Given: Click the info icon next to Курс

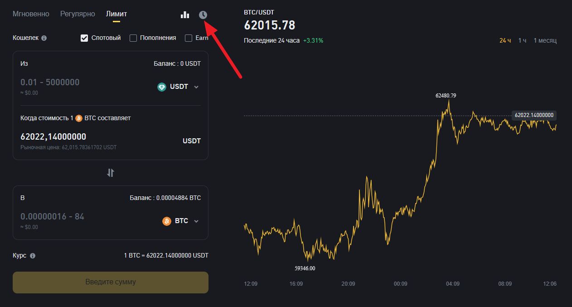Looking at the screenshot, I should coord(32,255).
